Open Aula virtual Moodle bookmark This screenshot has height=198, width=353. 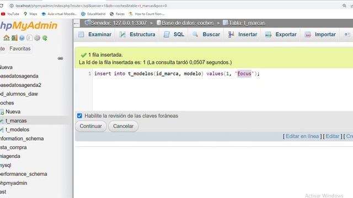[59, 14]
